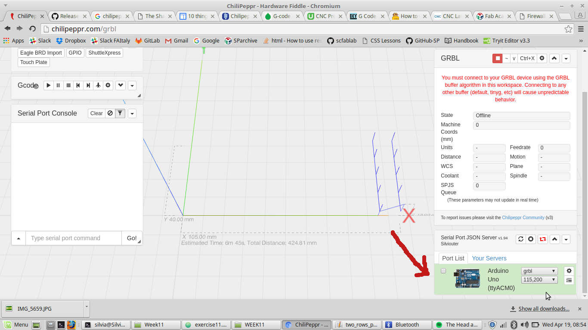Click the Feedrate value field
The width and height of the screenshot is (588, 330).
[x=554, y=148]
